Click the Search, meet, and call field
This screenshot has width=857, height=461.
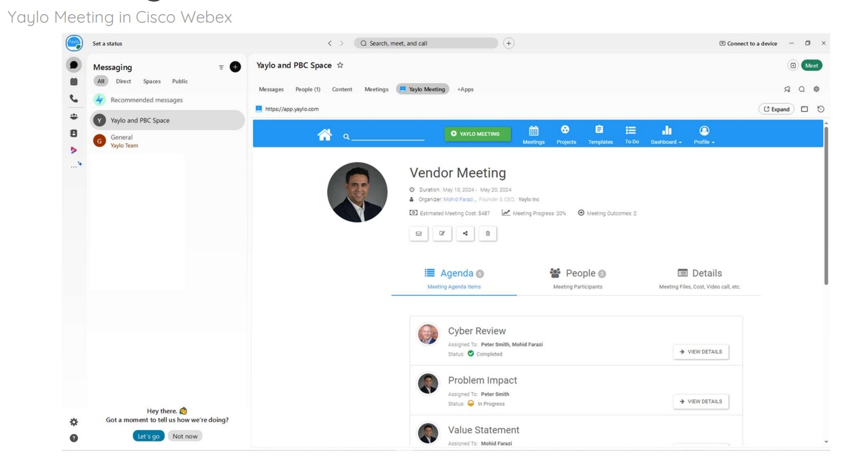(426, 44)
